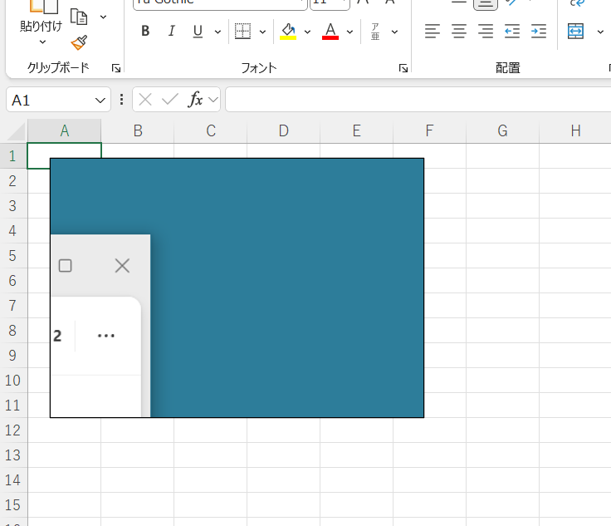Open font color dropdown arrow
The image size is (611, 526).
click(350, 32)
